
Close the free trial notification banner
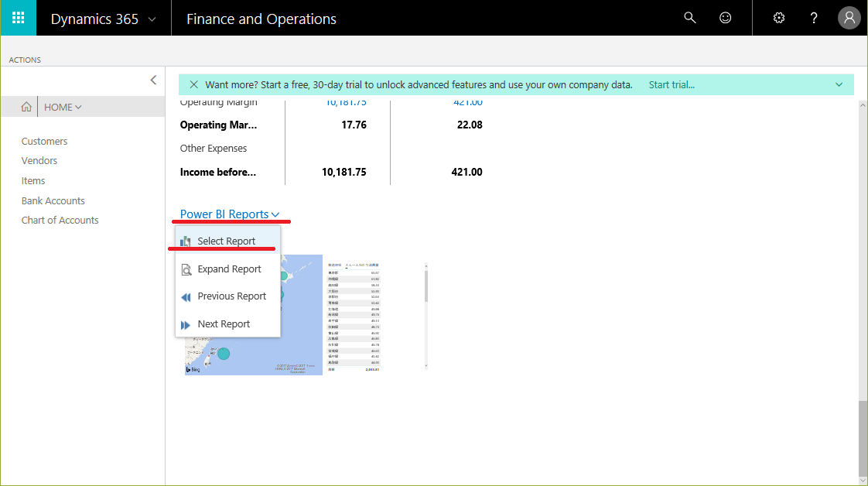pos(193,85)
